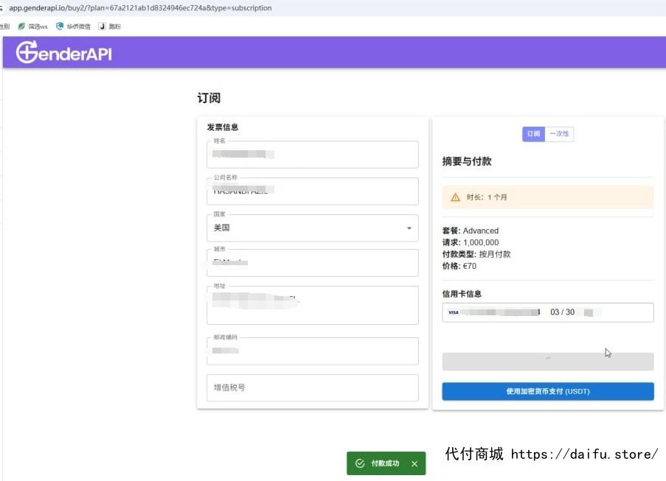This screenshot has width=666, height=481.
Task: Open the 筛选ws bookmark
Action: 33,27
